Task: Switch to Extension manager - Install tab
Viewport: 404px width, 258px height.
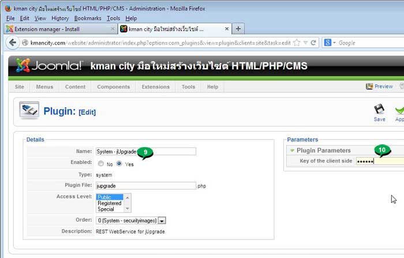Action: pyautogui.click(x=61, y=29)
